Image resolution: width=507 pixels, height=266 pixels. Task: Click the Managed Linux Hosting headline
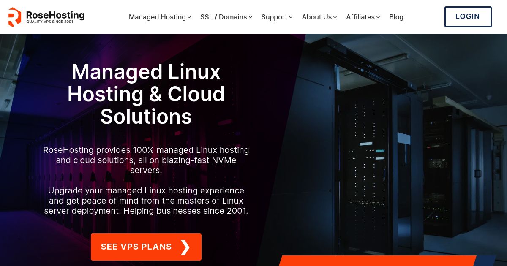click(x=146, y=94)
